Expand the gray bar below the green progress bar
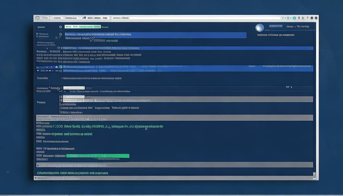343x196 pixels. (x=175, y=165)
